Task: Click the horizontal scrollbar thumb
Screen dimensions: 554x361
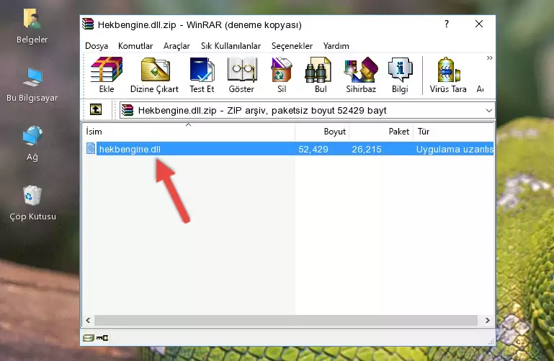Action: 286,320
